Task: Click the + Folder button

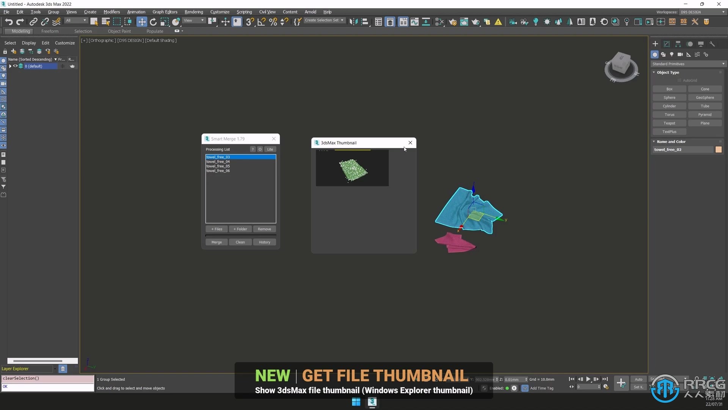Action: (x=240, y=229)
